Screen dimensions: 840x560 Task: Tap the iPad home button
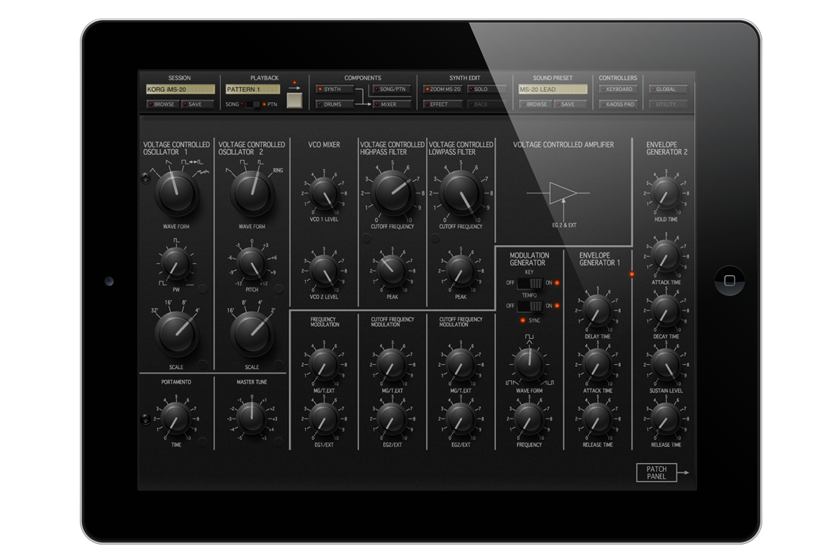[729, 280]
